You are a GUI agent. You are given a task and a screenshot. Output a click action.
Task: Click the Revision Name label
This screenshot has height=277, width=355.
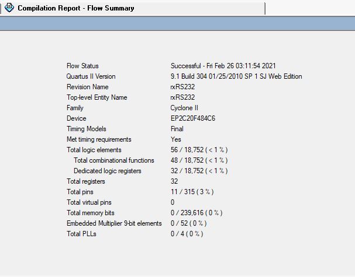coord(87,87)
